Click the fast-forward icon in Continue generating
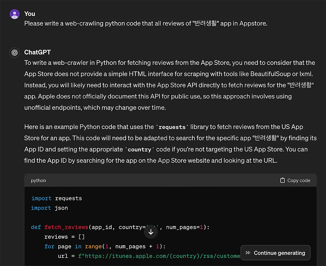Image resolution: width=326 pixels, height=266 pixels. click(248, 253)
